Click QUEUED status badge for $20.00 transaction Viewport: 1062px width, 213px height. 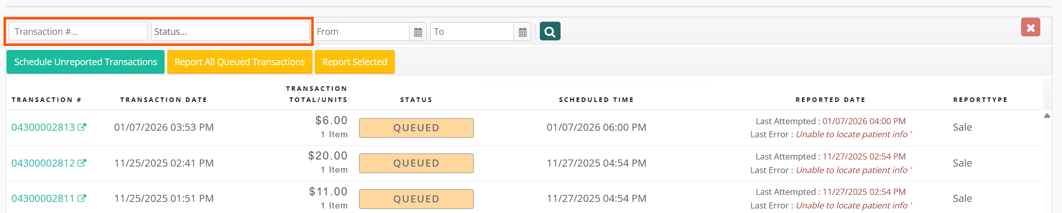416,163
